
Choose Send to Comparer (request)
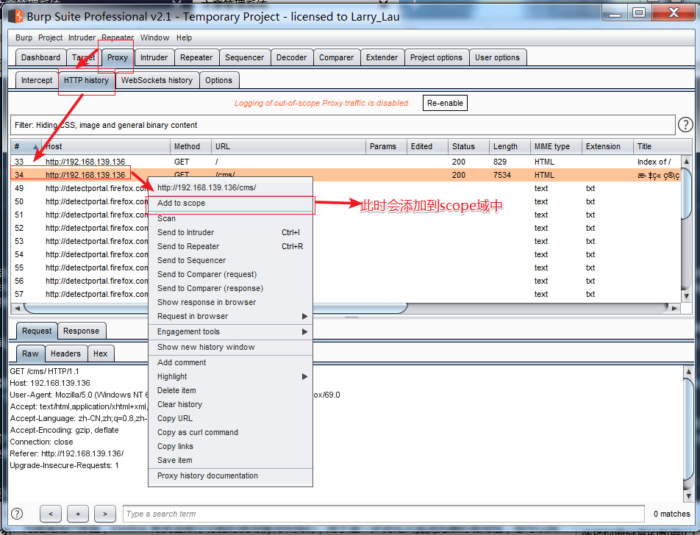point(230,274)
